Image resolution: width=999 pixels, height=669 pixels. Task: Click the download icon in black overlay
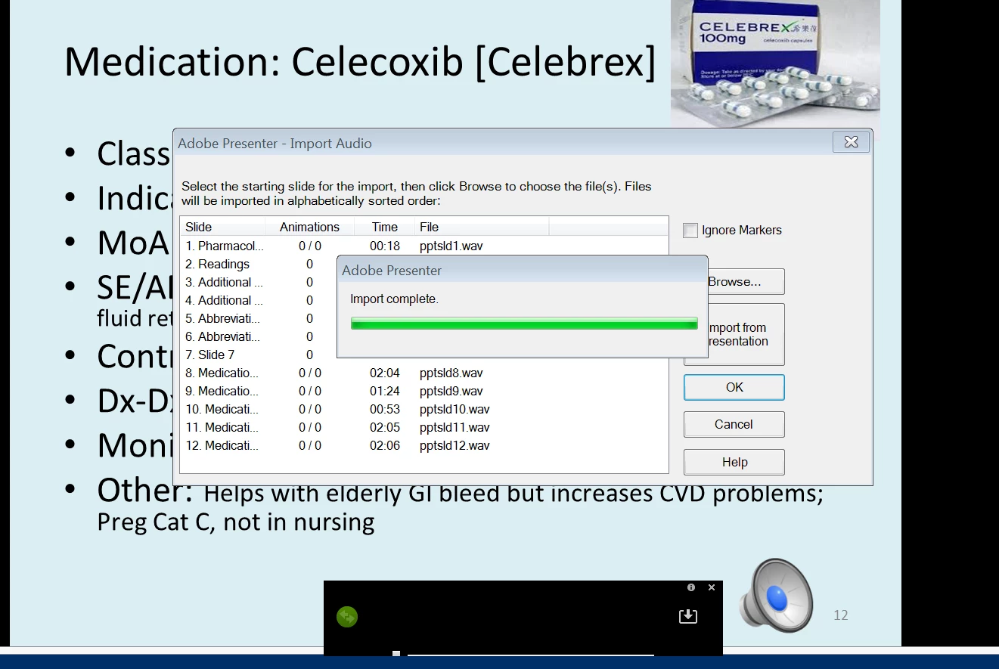click(687, 616)
